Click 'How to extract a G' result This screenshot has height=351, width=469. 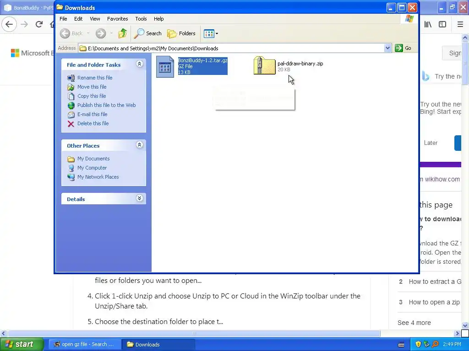pyautogui.click(x=435, y=282)
